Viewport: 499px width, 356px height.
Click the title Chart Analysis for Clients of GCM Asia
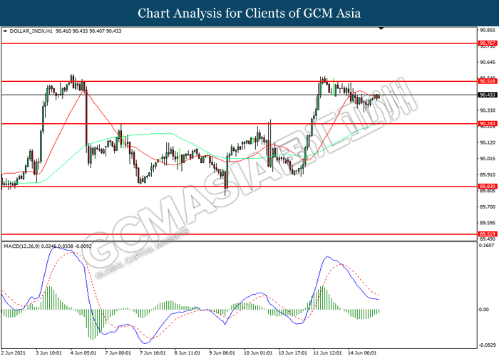249,14
